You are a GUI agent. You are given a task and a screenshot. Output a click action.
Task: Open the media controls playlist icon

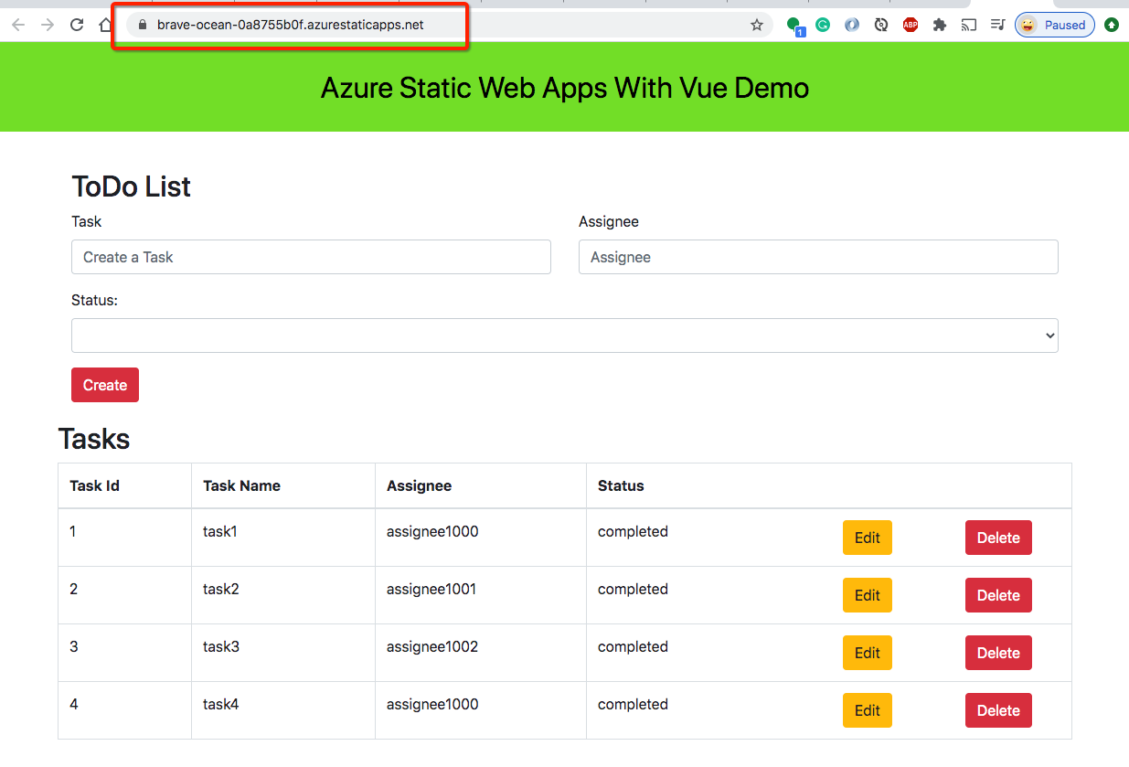coord(998,25)
